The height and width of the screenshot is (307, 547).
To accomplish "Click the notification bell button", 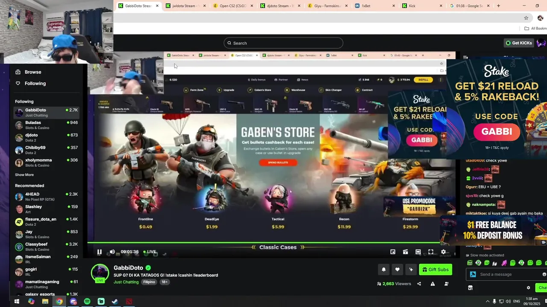I will (x=383, y=269).
